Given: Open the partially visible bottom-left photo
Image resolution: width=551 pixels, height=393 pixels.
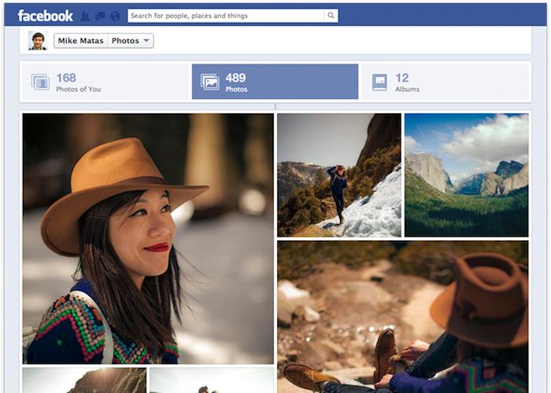Looking at the screenshot, I should point(84,380).
